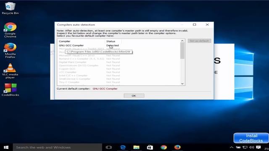The width and height of the screenshot is (269, 151).
Task: Click the Compiler column header
Action: coord(81,41)
